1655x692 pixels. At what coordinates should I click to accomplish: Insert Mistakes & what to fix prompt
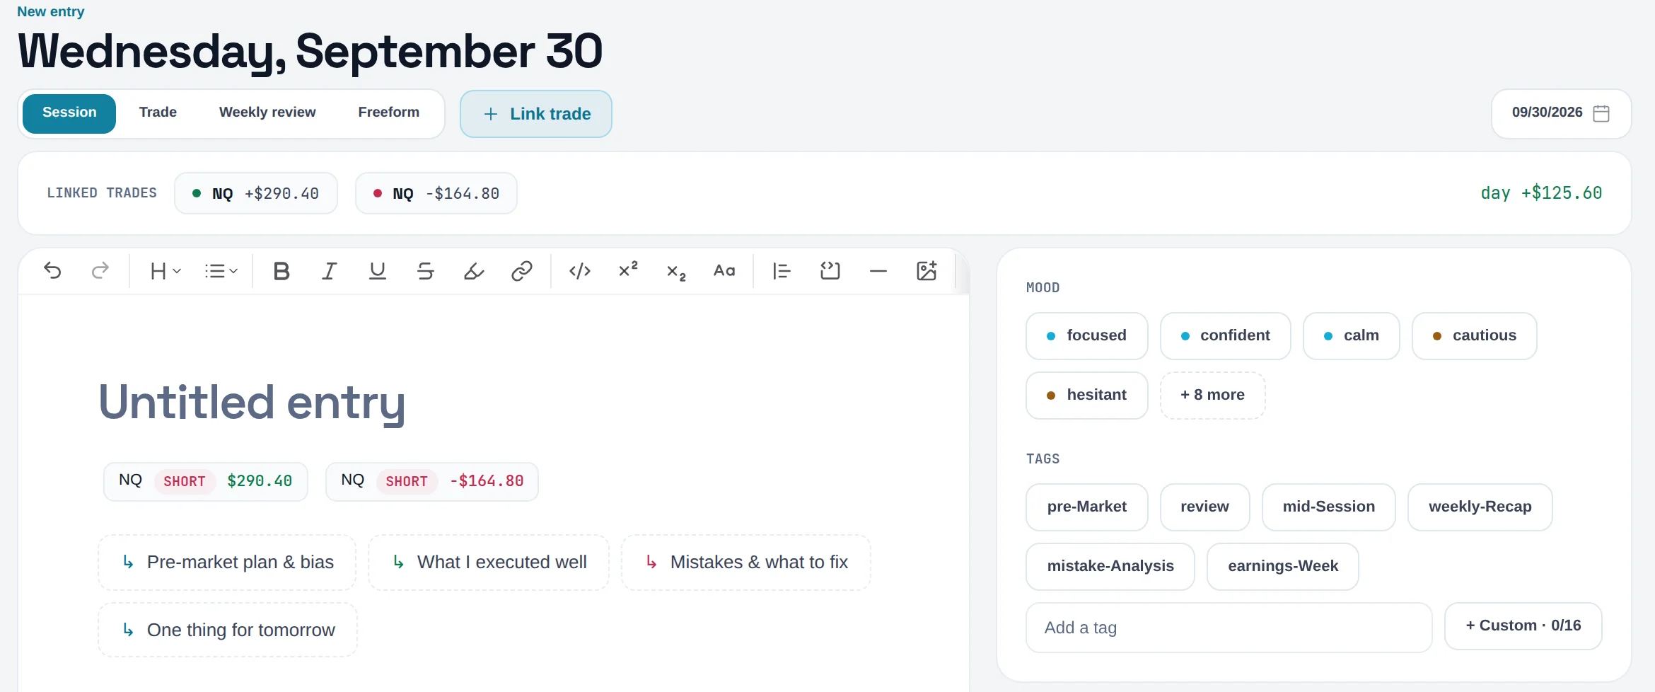[x=746, y=563]
